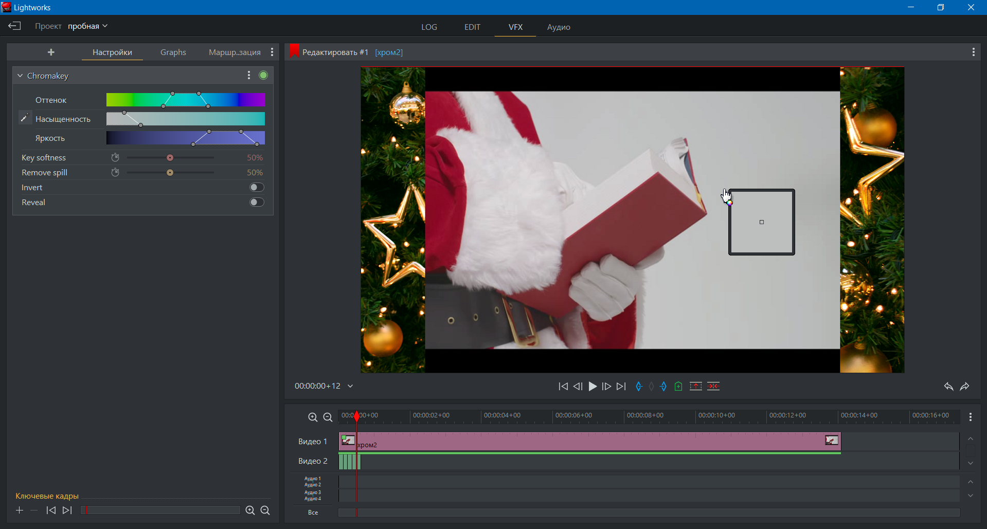This screenshot has height=529, width=987.
Task: Open Chromakey effect options menu
Action: 249,76
